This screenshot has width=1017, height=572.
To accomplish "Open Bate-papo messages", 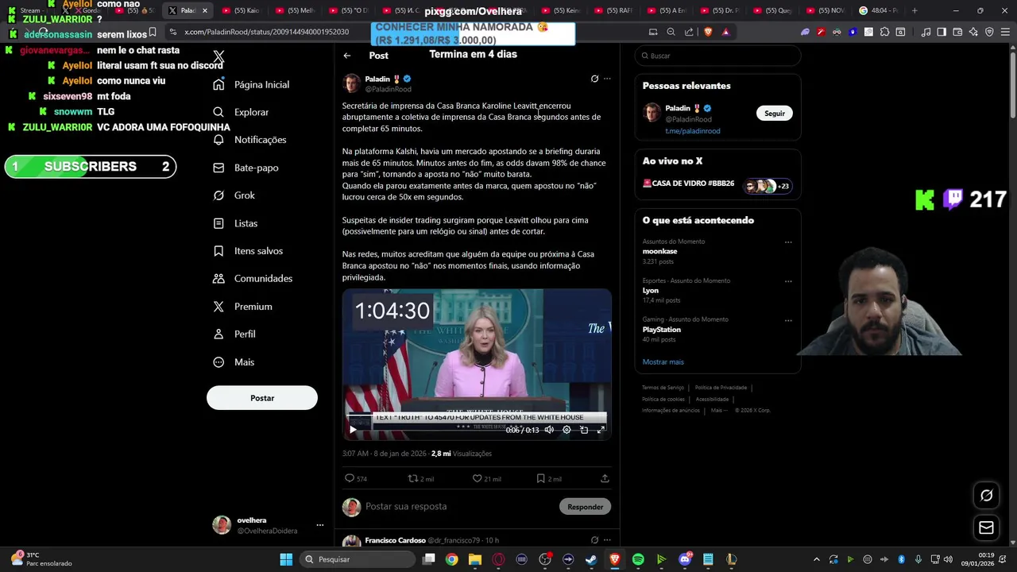I will tap(246, 168).
